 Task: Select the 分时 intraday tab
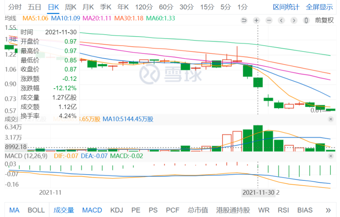click(15, 7)
